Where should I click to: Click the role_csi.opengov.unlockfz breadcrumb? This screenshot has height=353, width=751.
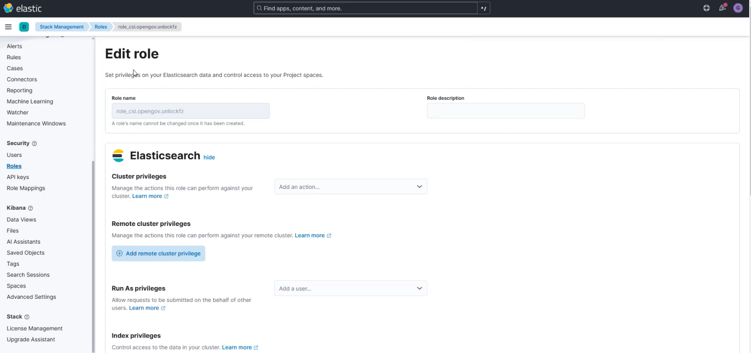tap(147, 27)
